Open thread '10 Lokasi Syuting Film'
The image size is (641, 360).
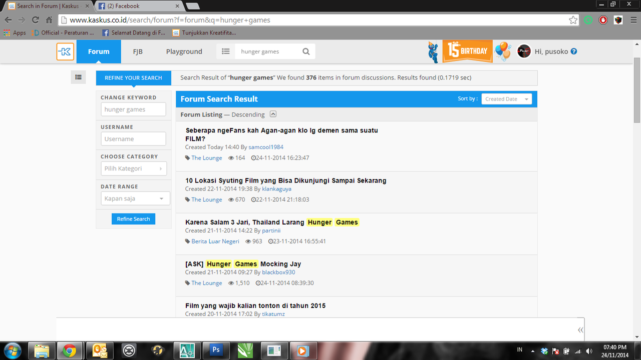tap(286, 180)
